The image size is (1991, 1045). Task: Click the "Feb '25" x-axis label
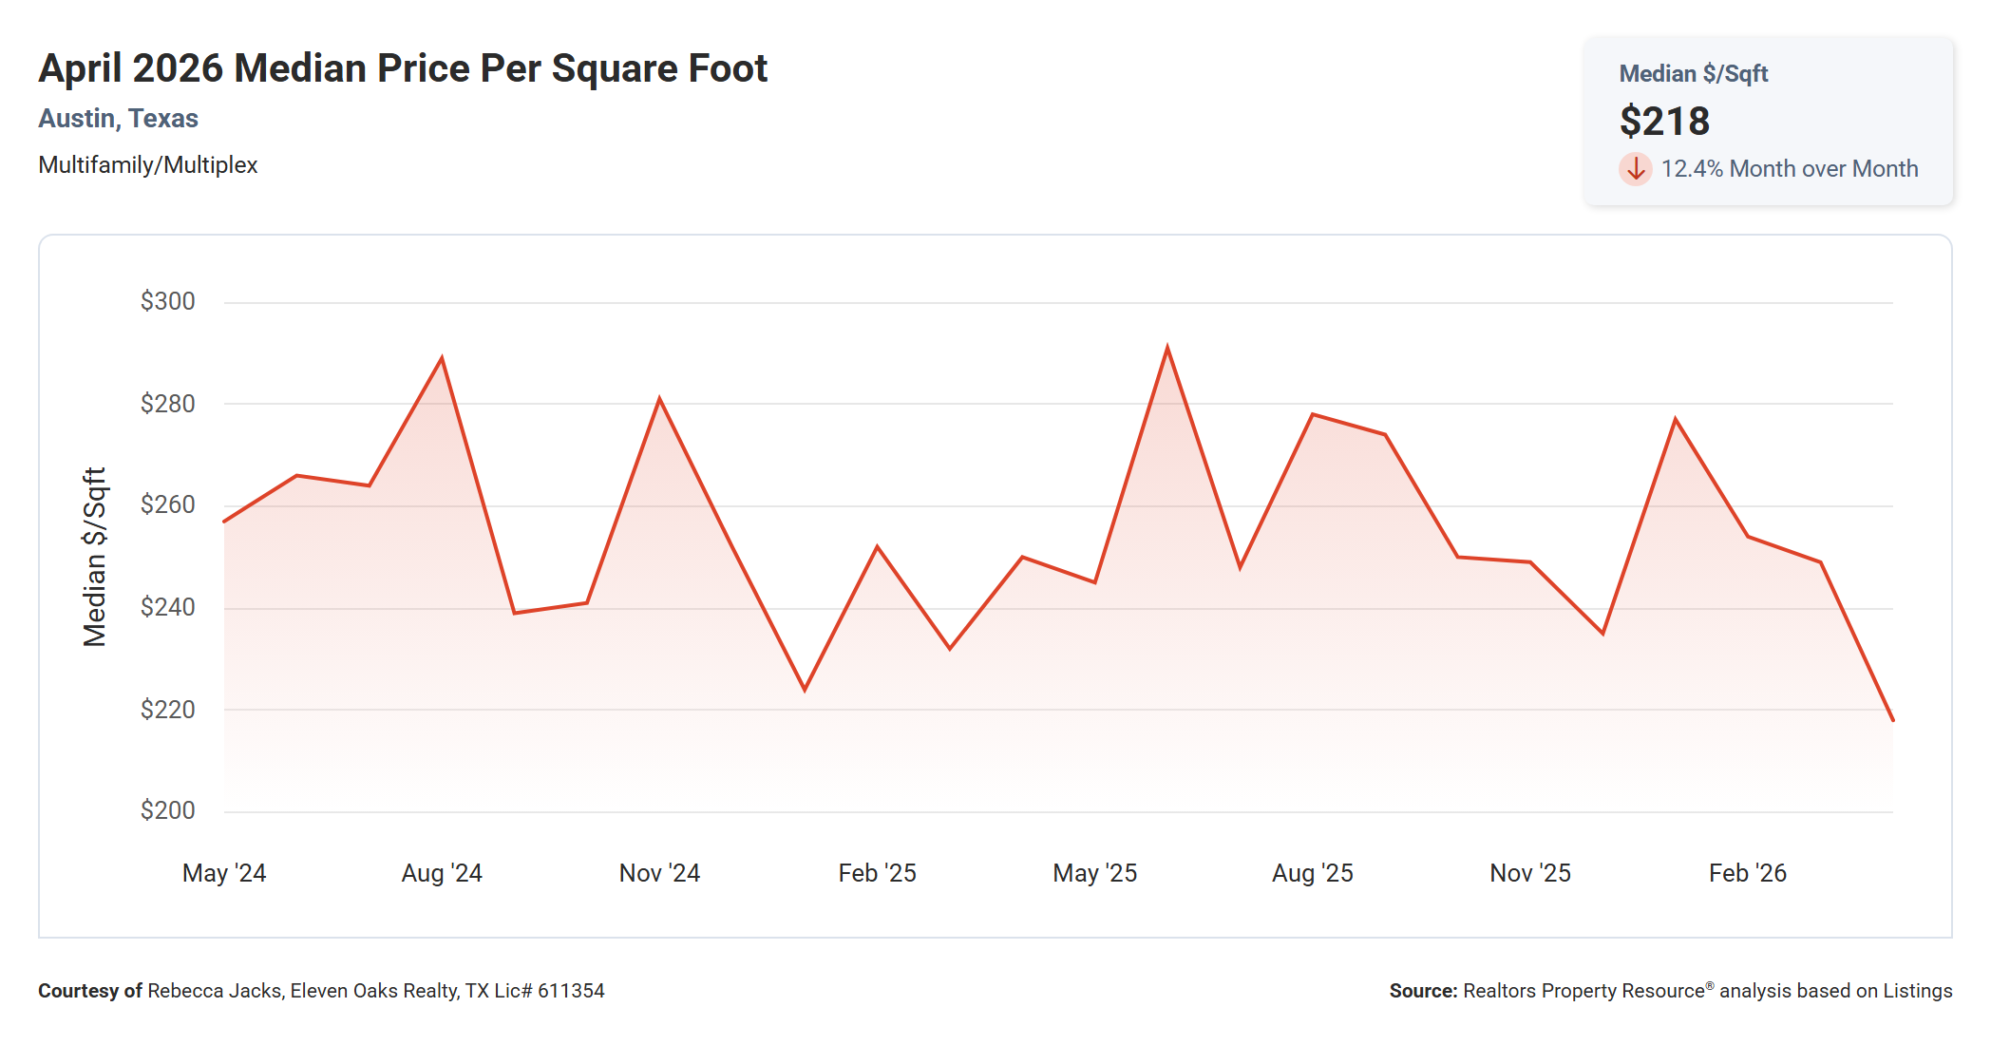[x=877, y=873]
